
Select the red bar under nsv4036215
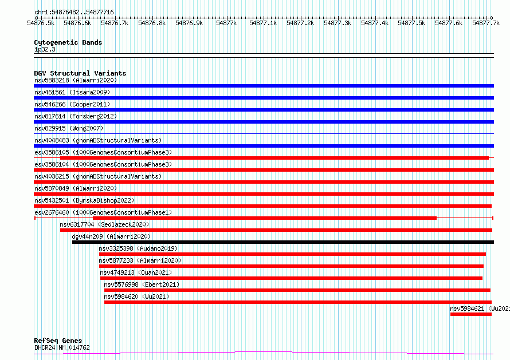click(x=264, y=182)
